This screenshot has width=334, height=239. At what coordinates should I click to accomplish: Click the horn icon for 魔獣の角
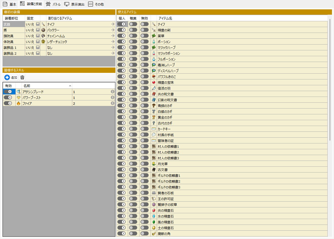pos(154,234)
